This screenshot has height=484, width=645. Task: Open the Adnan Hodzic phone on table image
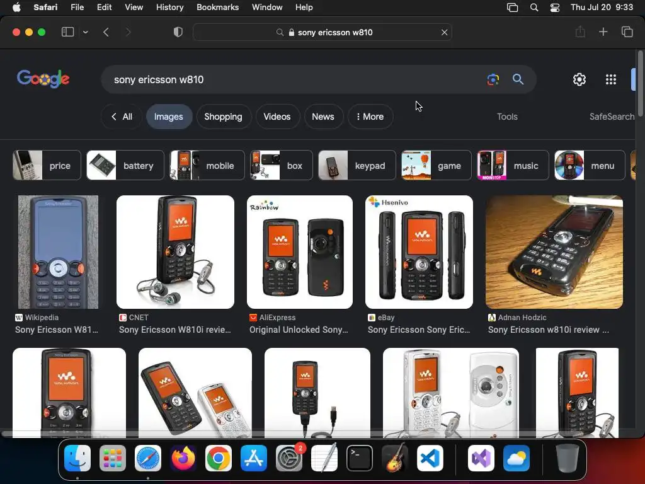tap(554, 252)
